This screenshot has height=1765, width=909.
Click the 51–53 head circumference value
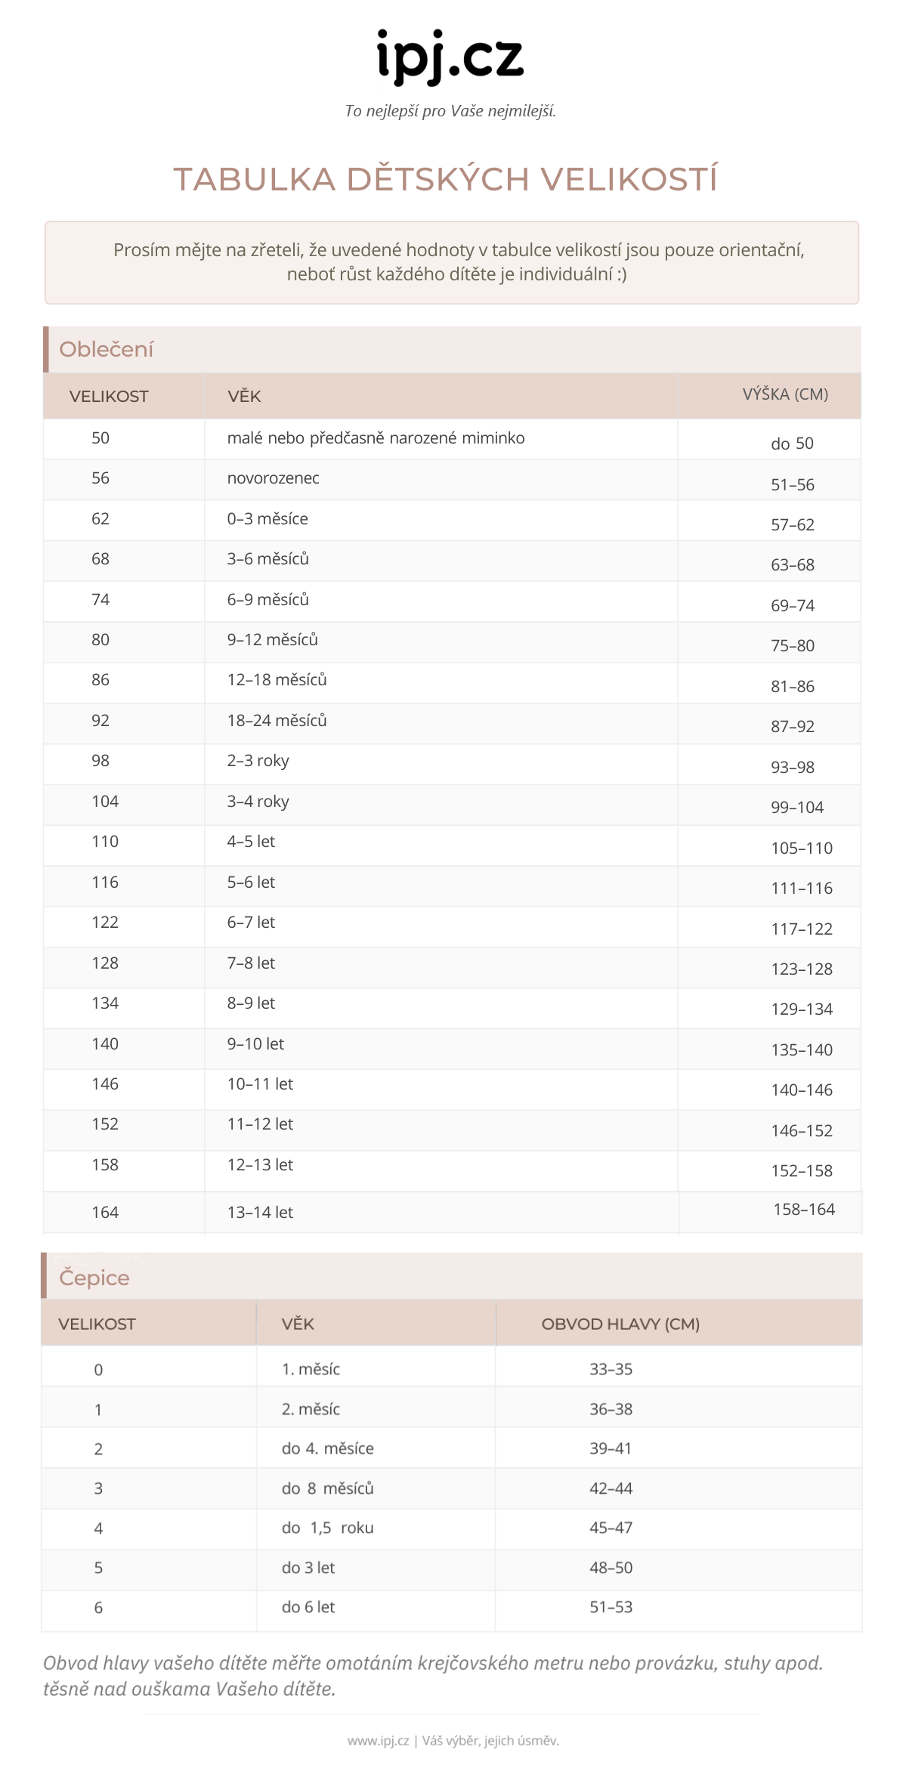coord(611,1607)
